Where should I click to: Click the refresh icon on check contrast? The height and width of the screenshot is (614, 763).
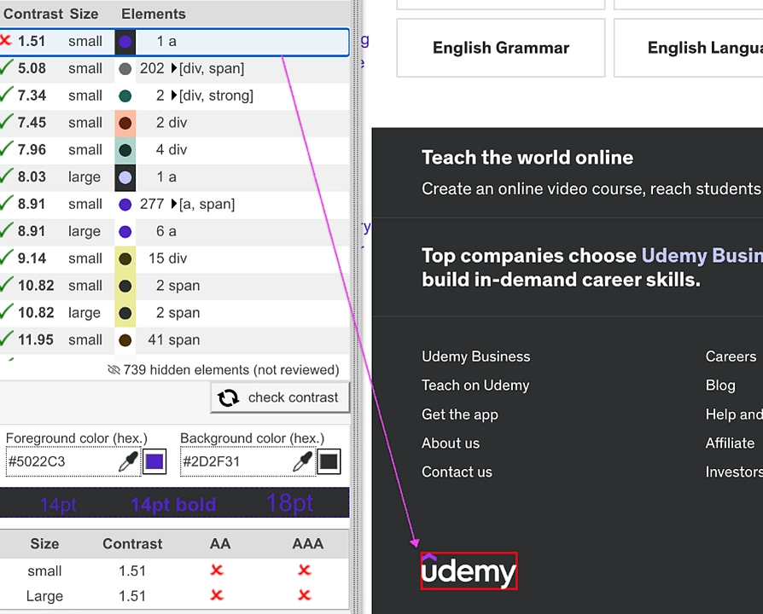(228, 397)
